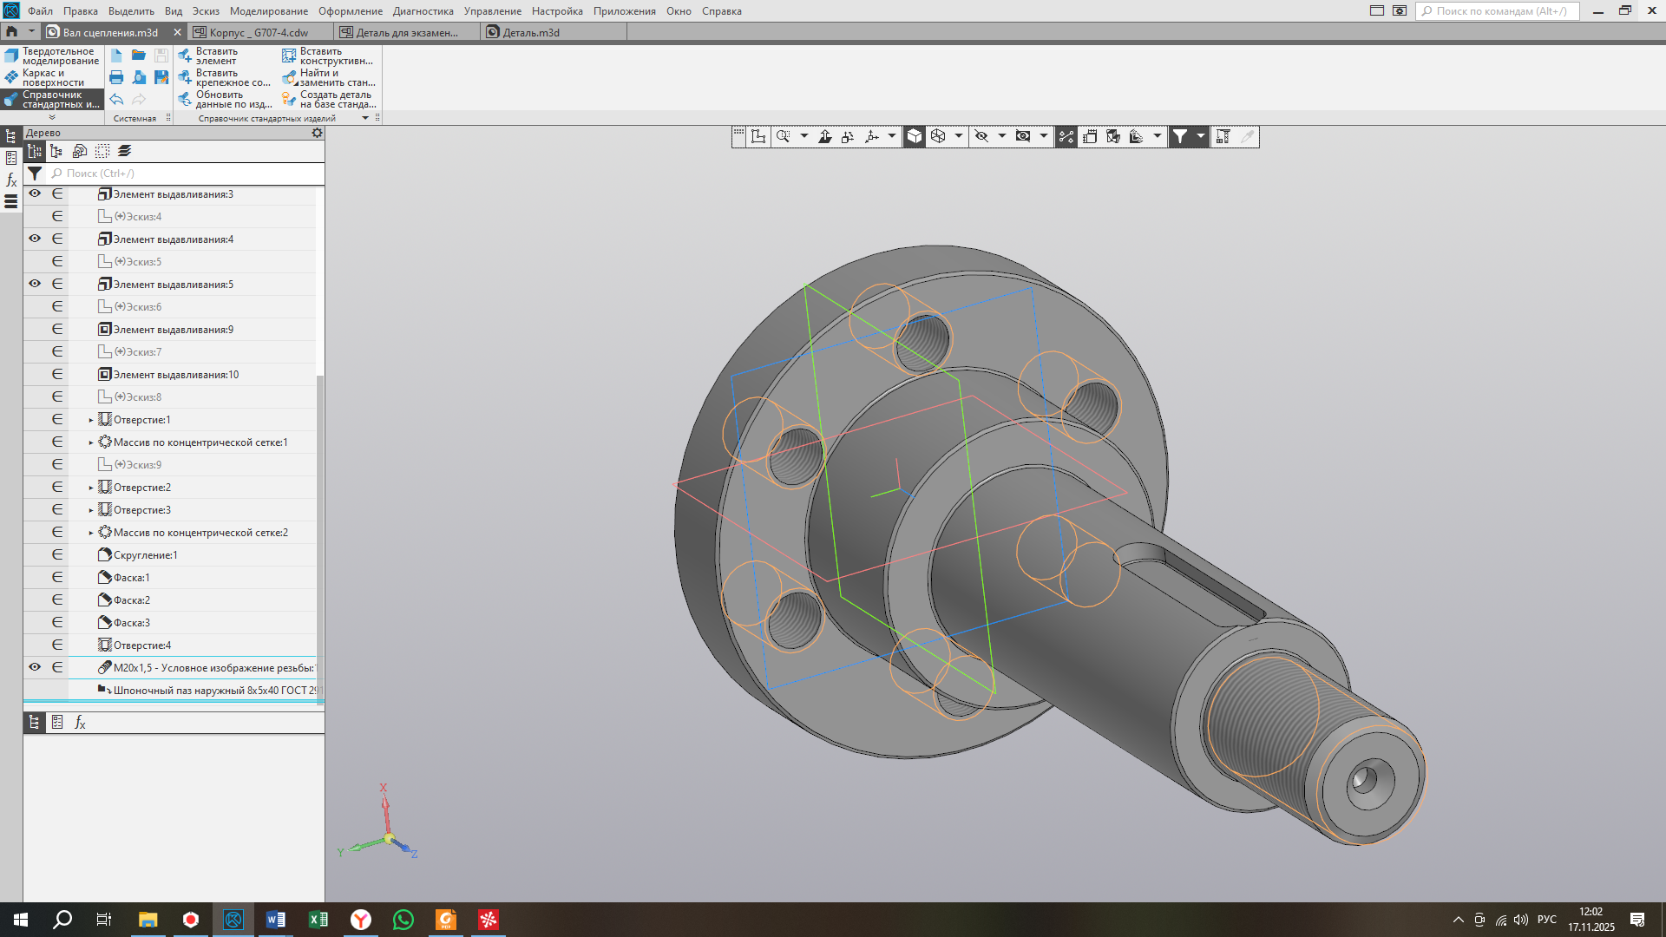1666x937 pixels.
Task: Expand the Отверстие:1 tree node
Action: [91, 420]
